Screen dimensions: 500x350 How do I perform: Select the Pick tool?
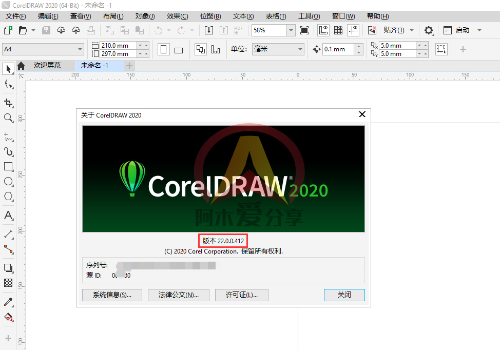pyautogui.click(x=8, y=69)
